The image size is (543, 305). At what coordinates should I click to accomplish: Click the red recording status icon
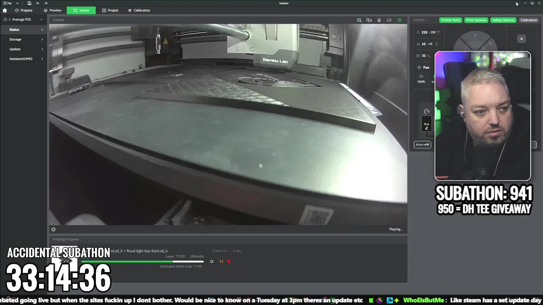(379, 20)
